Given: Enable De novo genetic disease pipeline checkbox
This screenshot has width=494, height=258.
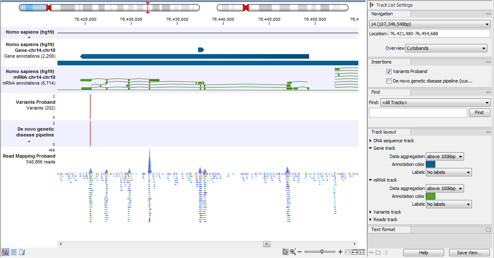Looking at the screenshot, I should point(389,81).
